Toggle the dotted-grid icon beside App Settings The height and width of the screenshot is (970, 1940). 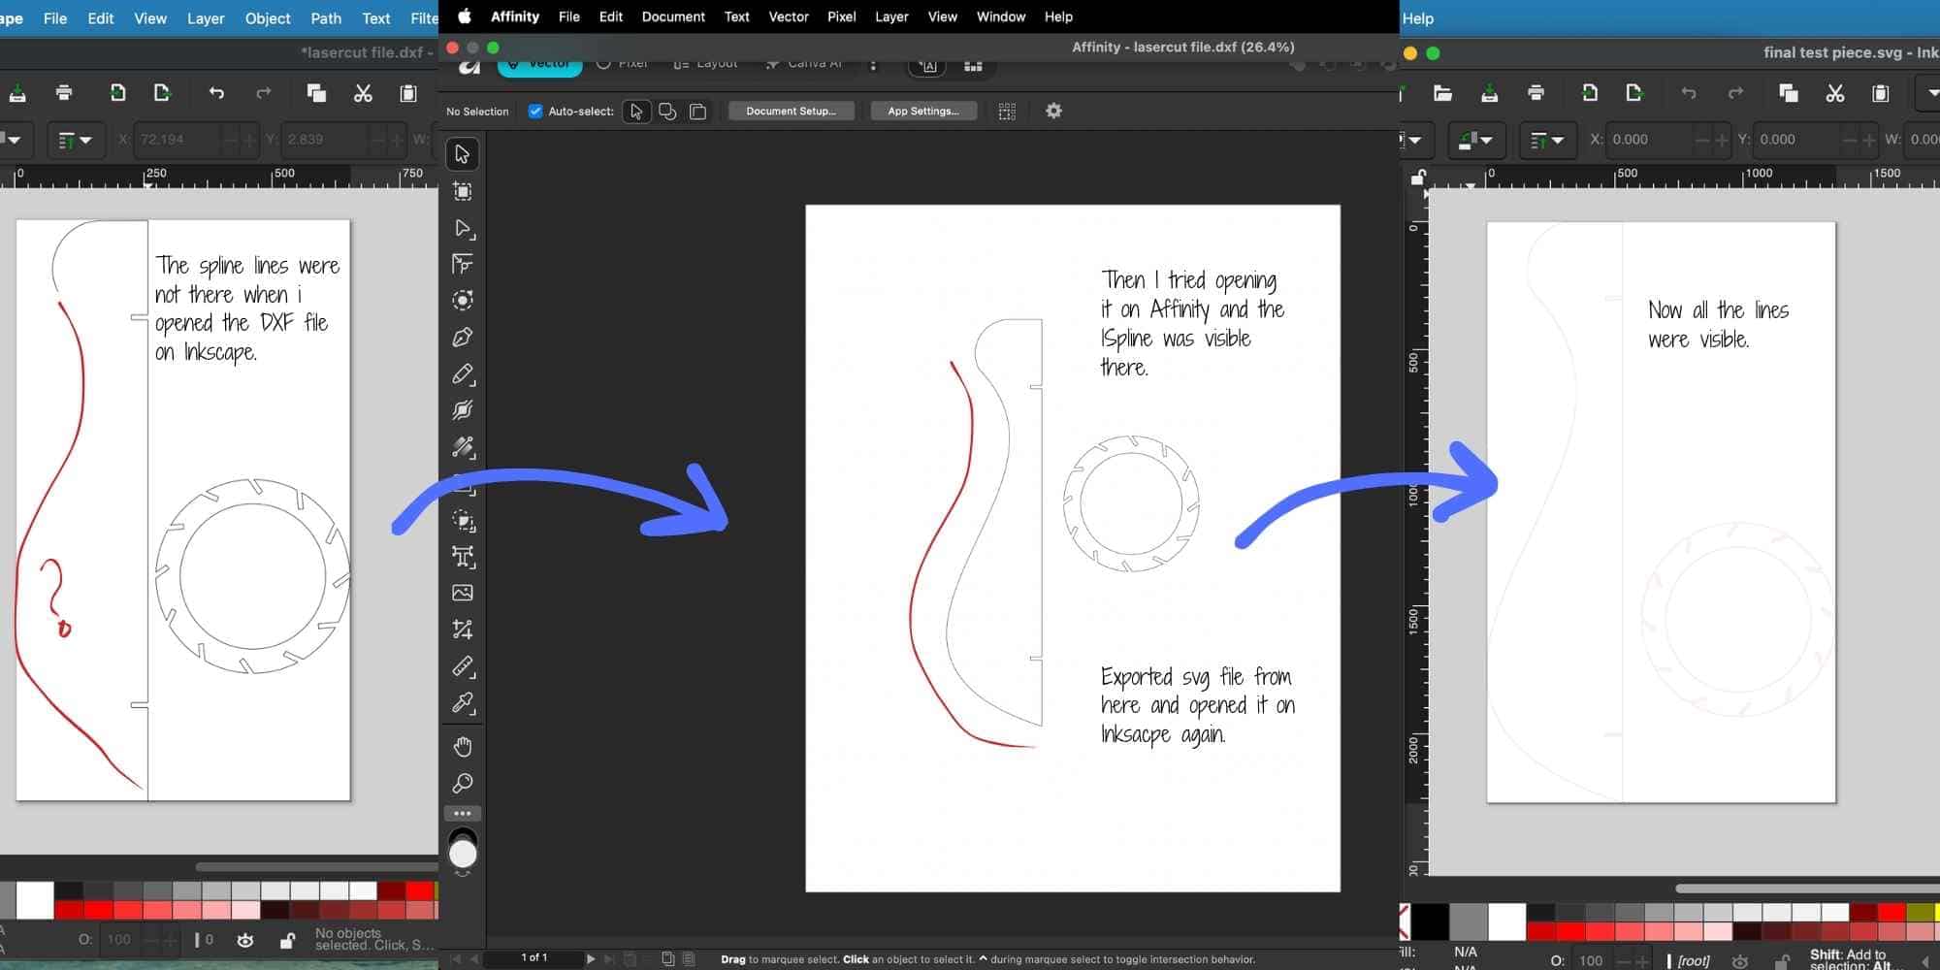point(1007,111)
